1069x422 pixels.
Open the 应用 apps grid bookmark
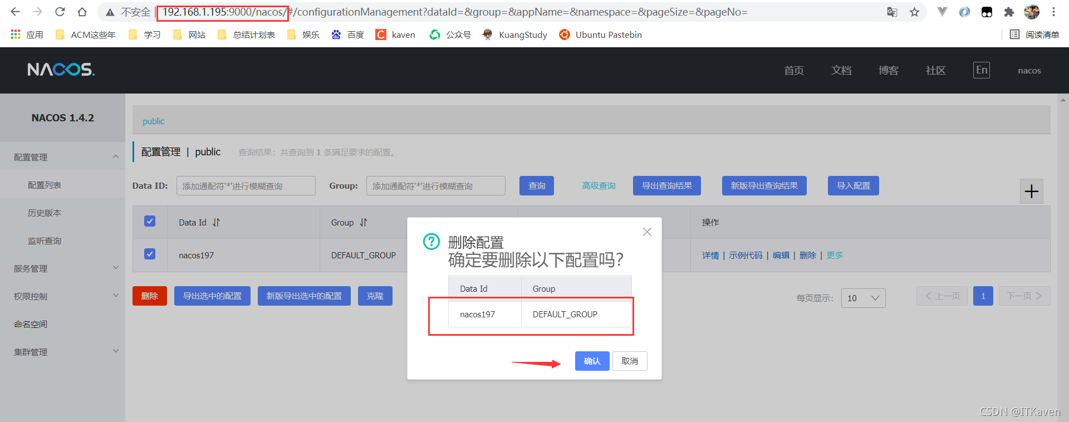tap(27, 35)
